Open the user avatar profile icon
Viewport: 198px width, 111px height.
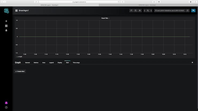[6, 103]
